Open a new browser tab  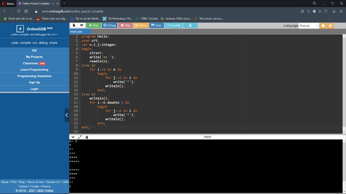pos(64,3)
